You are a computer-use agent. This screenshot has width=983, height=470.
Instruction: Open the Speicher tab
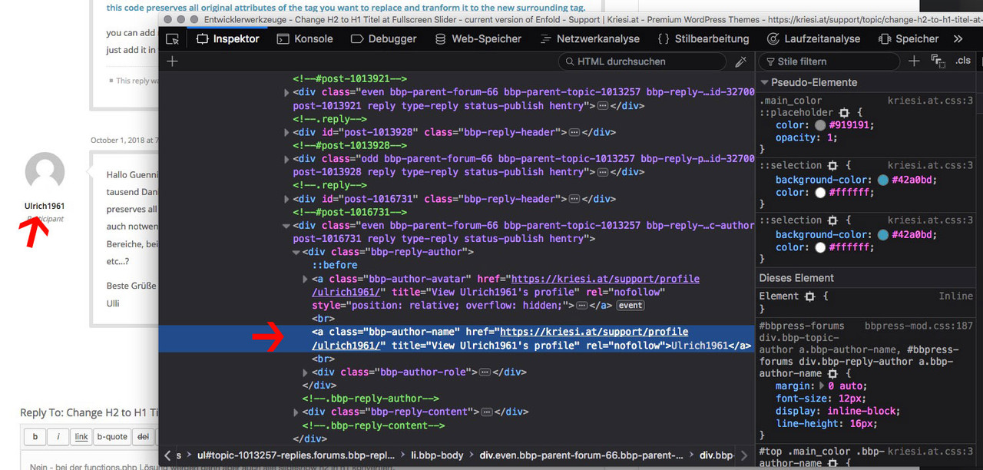point(908,38)
